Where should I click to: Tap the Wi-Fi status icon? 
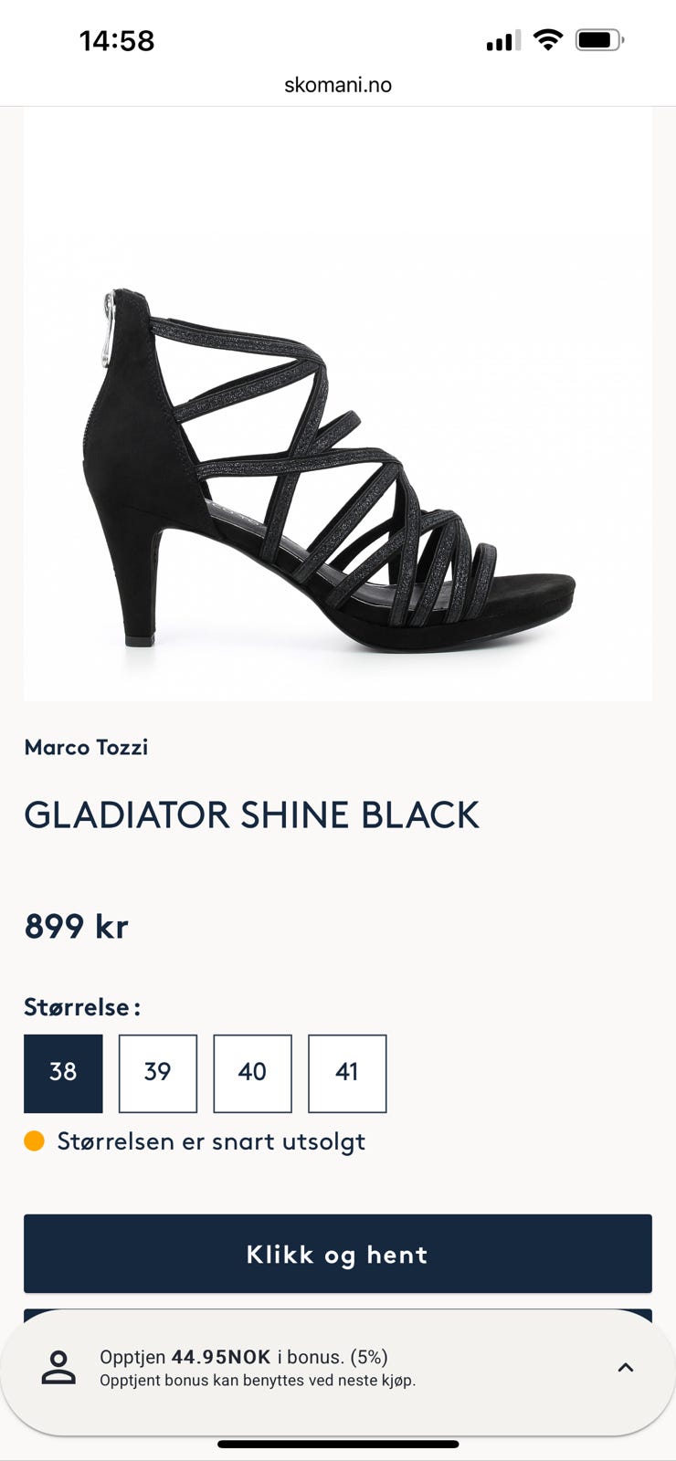[x=548, y=39]
